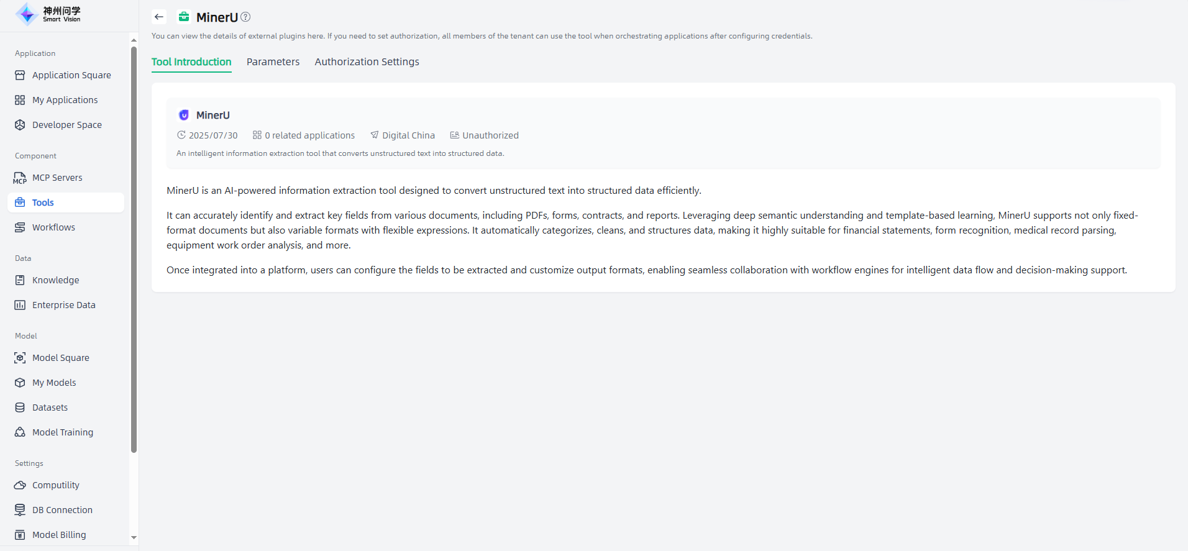Navigate to Computility settings
The height and width of the screenshot is (551, 1188).
(55, 485)
